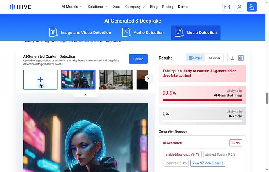
Task: Switch results to Simple view
Action: pyautogui.click(x=195, y=58)
